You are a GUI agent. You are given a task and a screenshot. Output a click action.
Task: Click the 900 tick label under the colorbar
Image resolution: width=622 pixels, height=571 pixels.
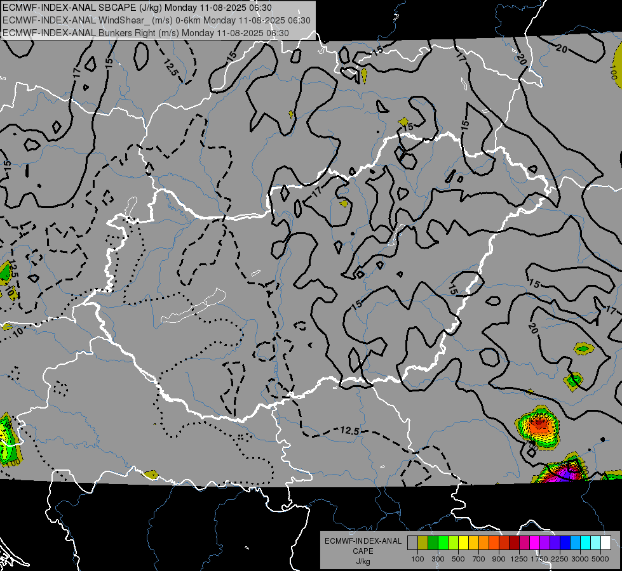click(x=499, y=559)
